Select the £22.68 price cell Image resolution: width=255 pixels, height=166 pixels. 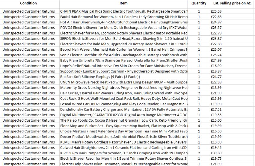click(232, 17)
